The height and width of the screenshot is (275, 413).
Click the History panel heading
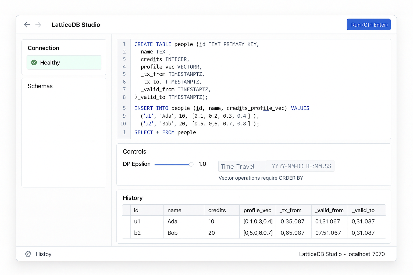(x=133, y=198)
